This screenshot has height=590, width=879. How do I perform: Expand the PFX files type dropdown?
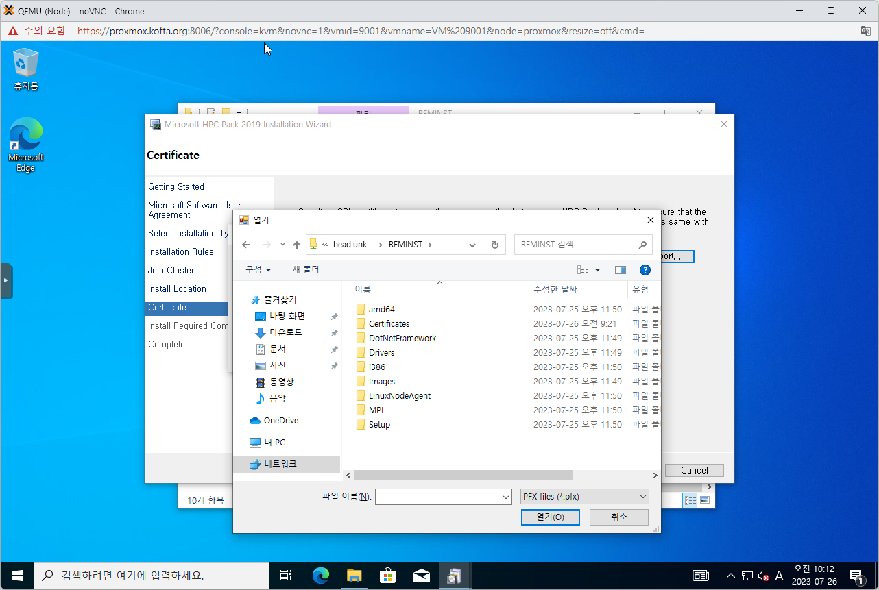click(x=584, y=497)
